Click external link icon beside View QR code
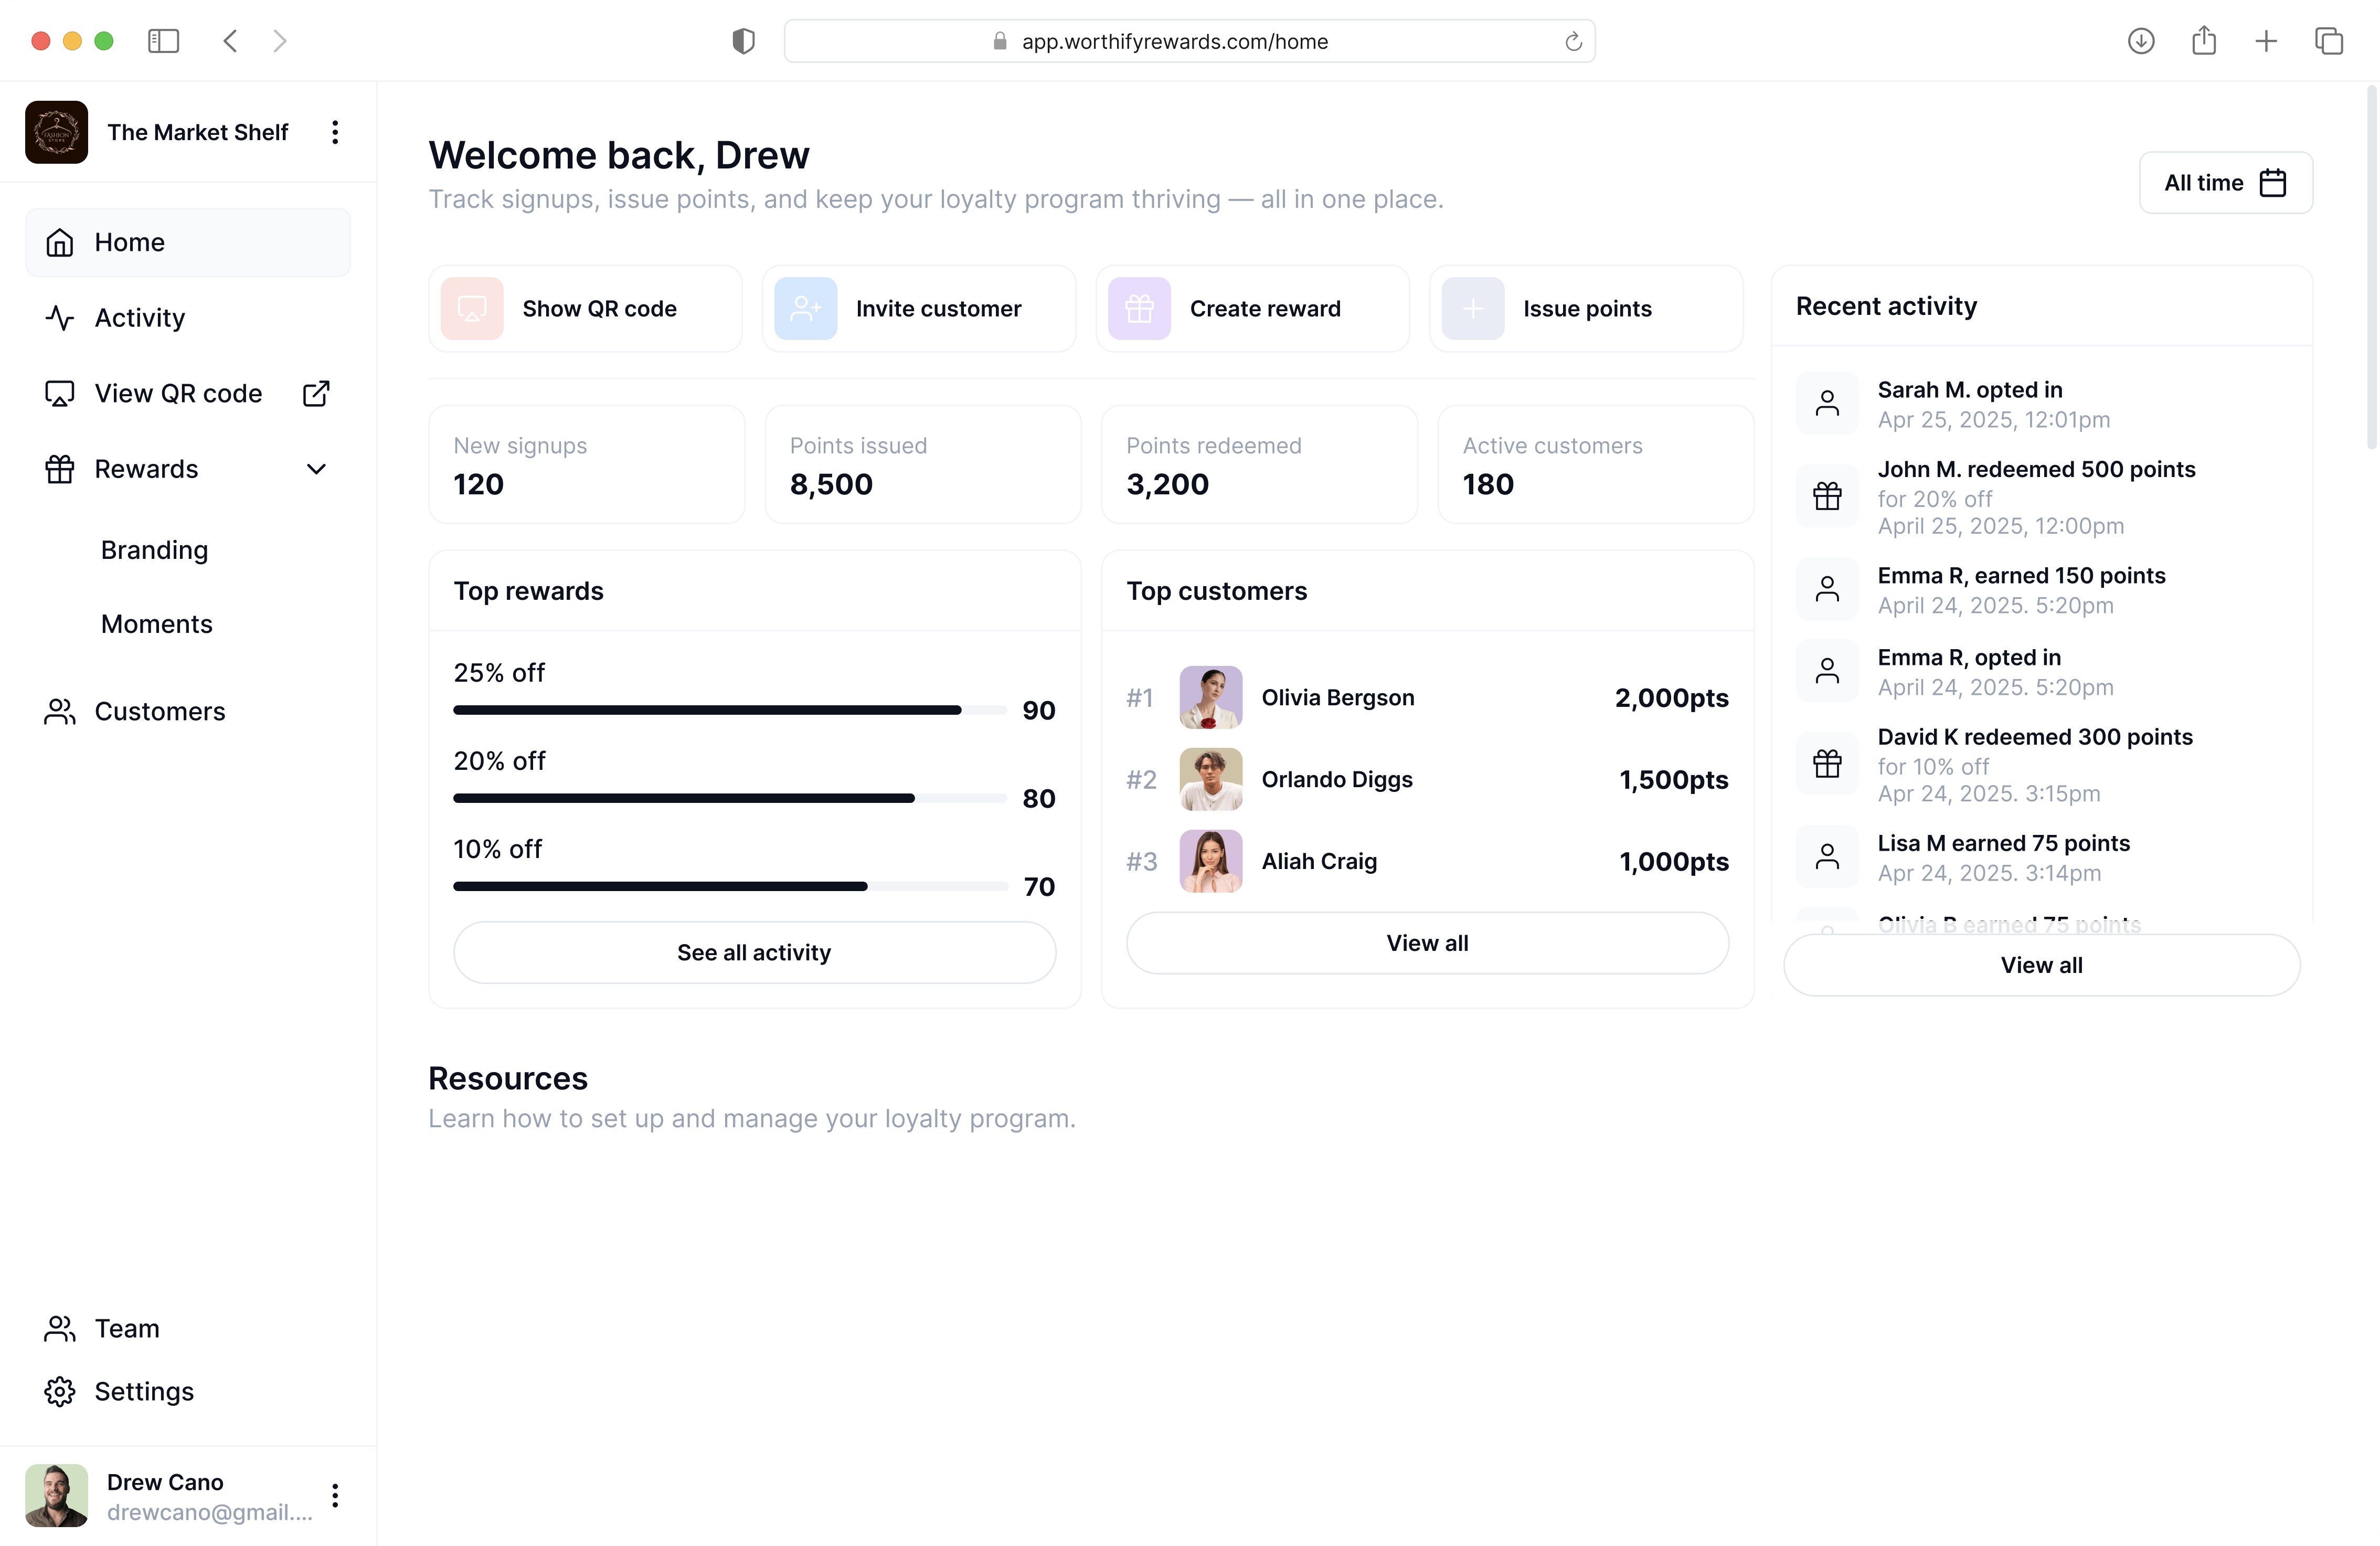This screenshot has height=1546, width=2380. click(x=316, y=394)
